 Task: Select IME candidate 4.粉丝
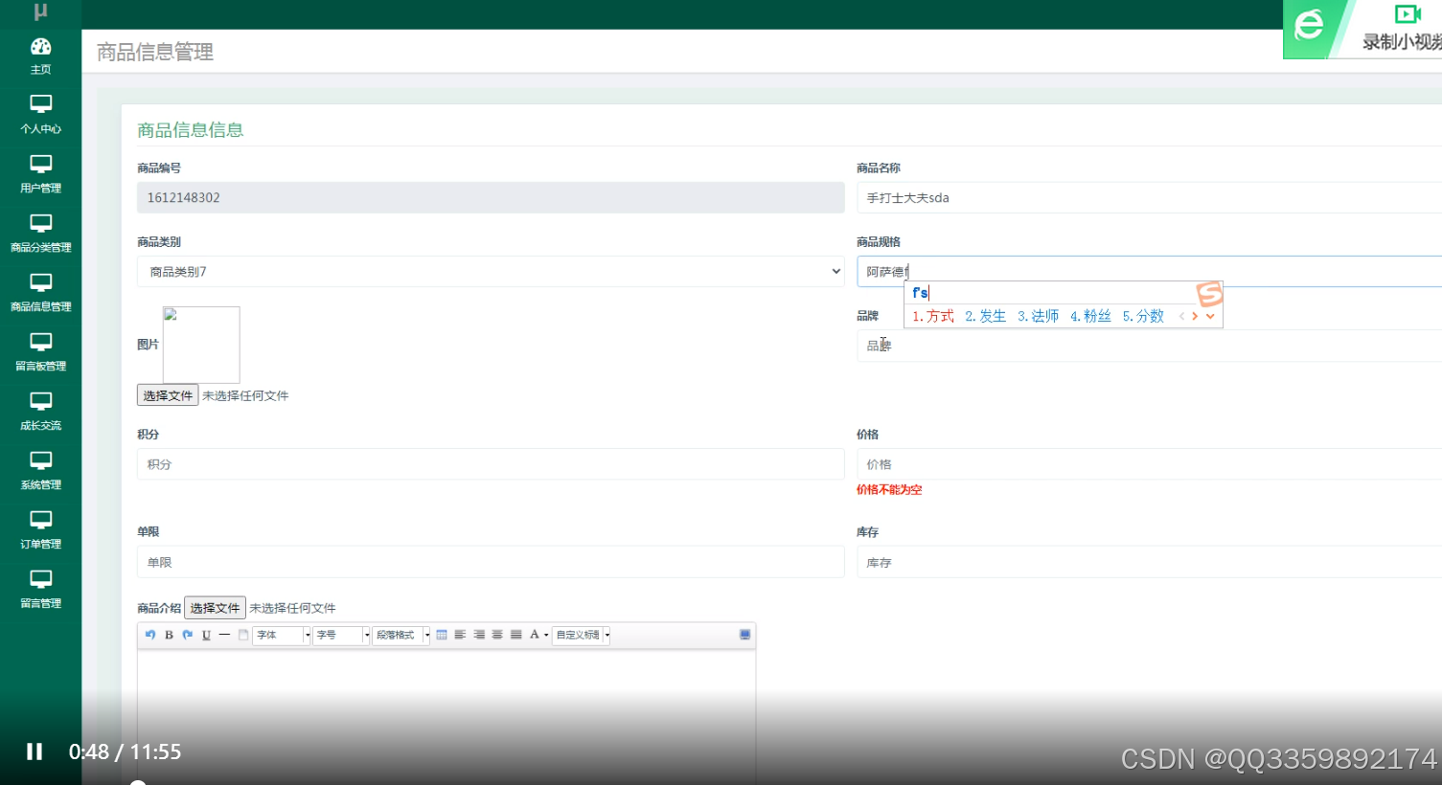[x=1091, y=316]
